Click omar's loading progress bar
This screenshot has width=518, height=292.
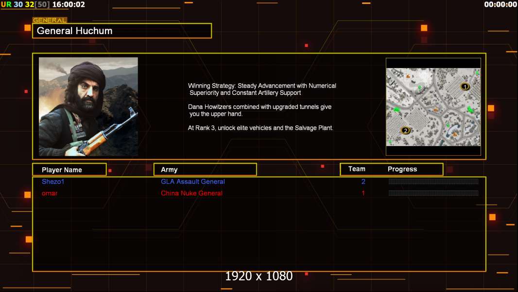[433, 193]
